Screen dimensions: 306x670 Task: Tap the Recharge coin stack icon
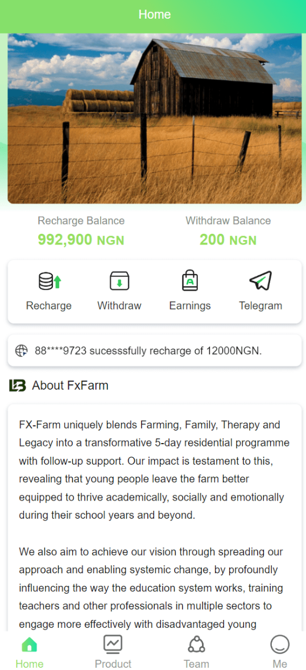coord(50,281)
